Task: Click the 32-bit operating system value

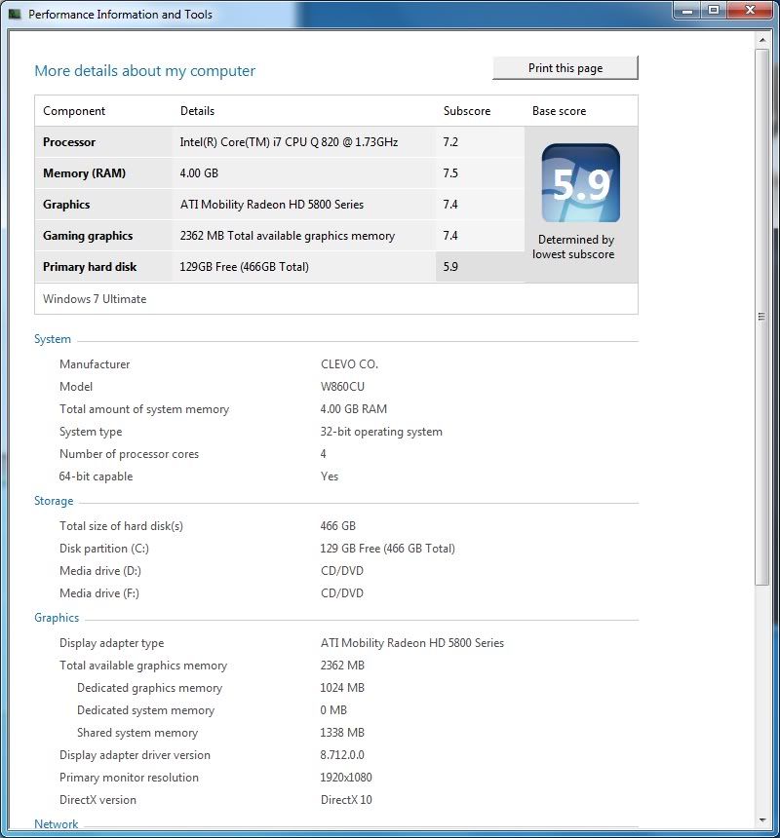Action: tap(381, 432)
